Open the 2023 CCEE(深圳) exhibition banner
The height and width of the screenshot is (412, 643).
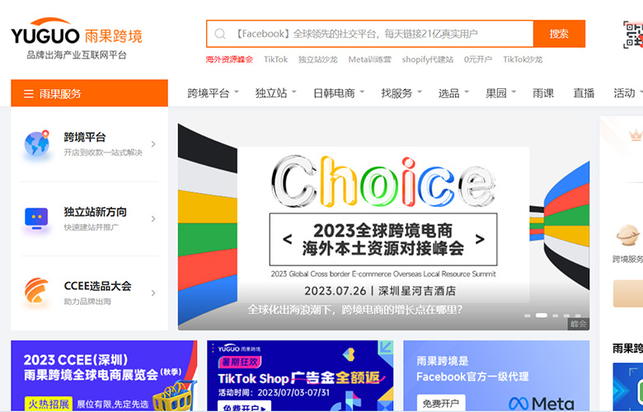click(104, 376)
